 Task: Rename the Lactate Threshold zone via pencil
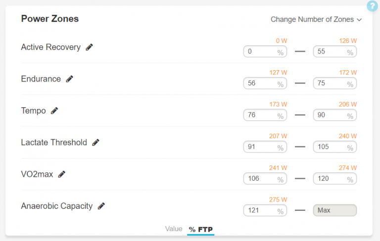[x=95, y=143]
